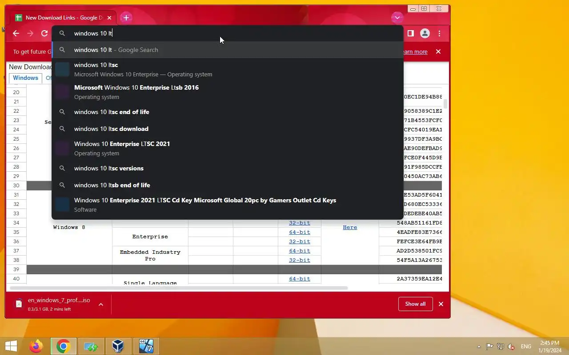Open the 32-bit link in row 38

pos(300,260)
